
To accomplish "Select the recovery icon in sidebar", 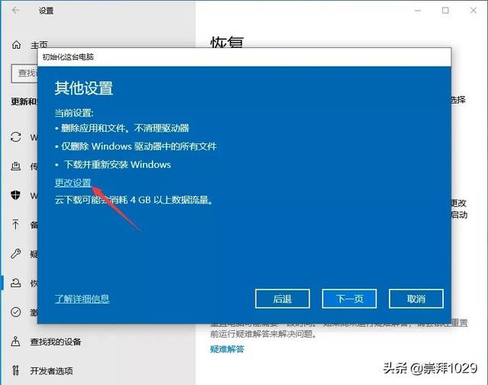I will point(15,283).
